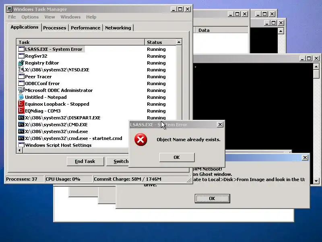Close the Netboot message dialog

click(305, 157)
